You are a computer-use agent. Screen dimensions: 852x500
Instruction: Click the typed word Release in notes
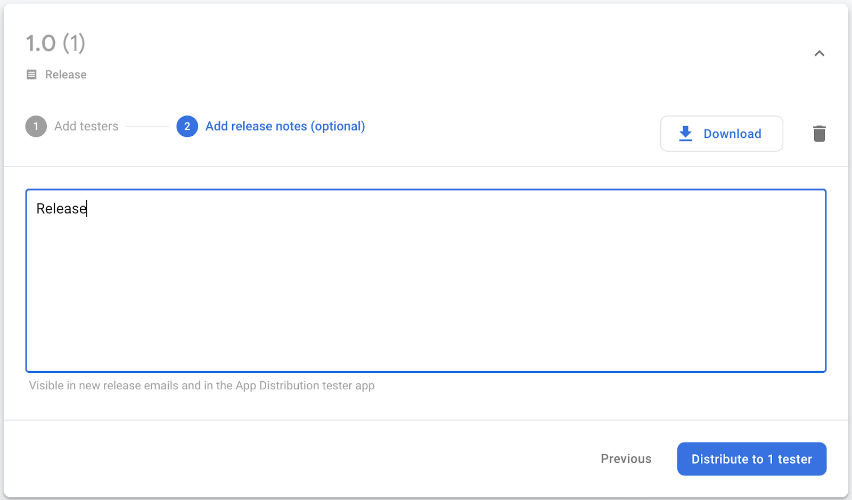61,209
